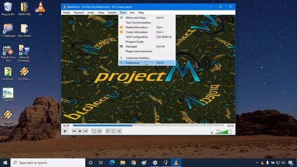Stop playback in VLC

(80, 131)
